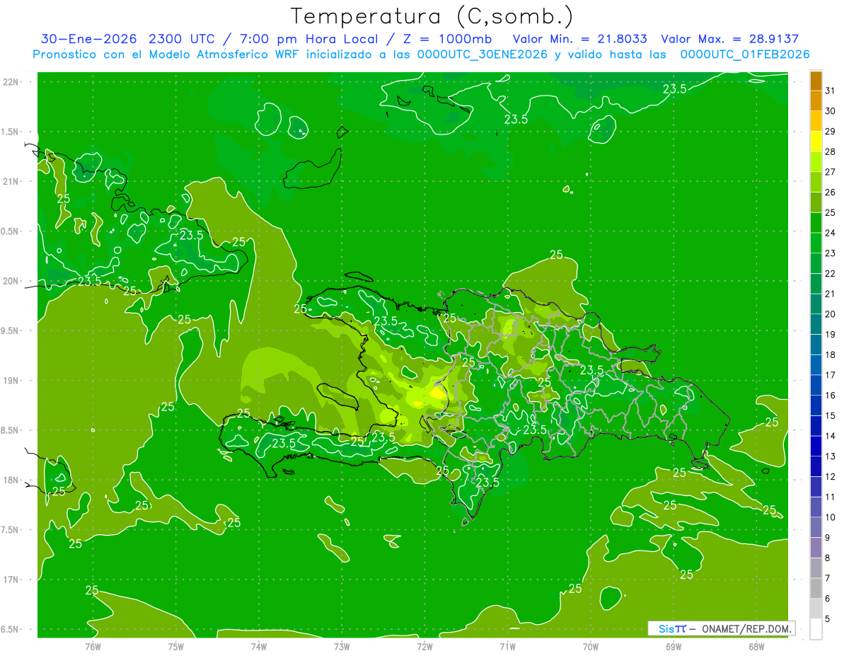Click the '18N' latitude axis label
This screenshot has width=849, height=656.
11,480
